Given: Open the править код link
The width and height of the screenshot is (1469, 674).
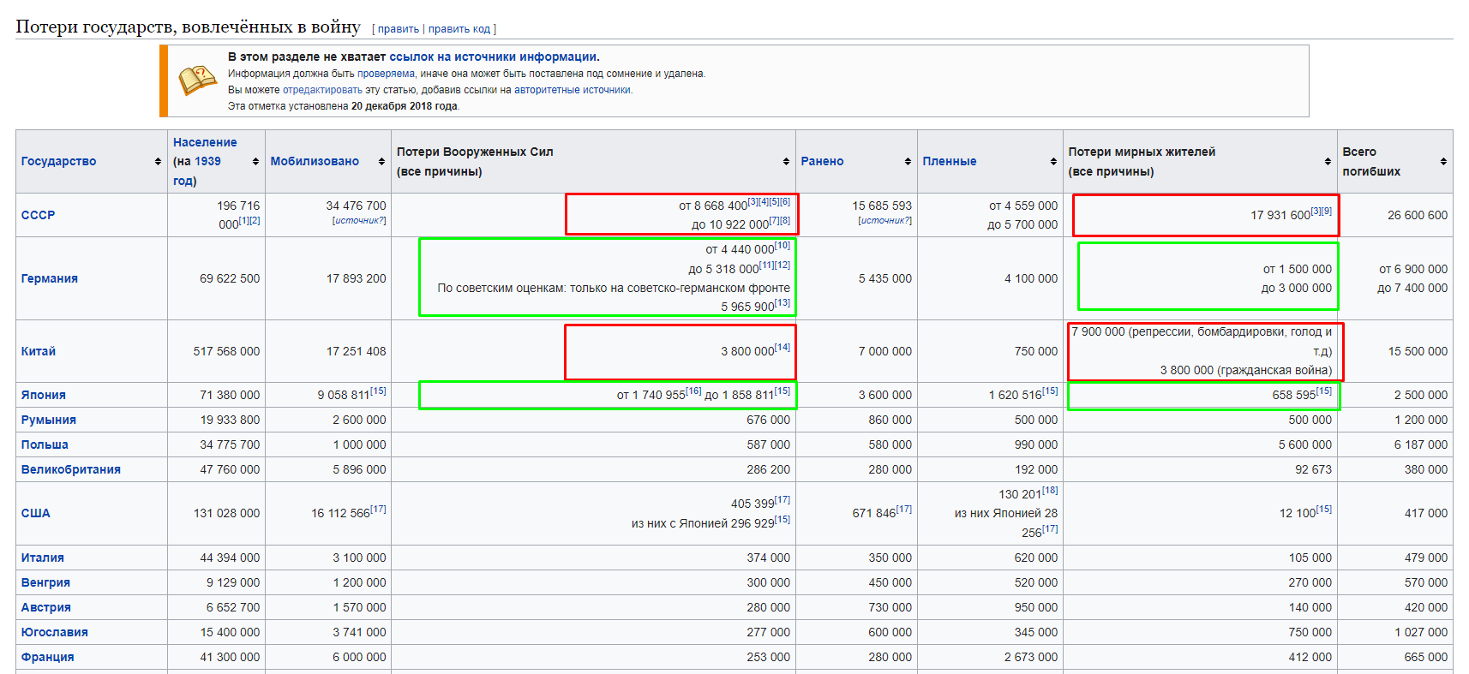Looking at the screenshot, I should point(459,29).
